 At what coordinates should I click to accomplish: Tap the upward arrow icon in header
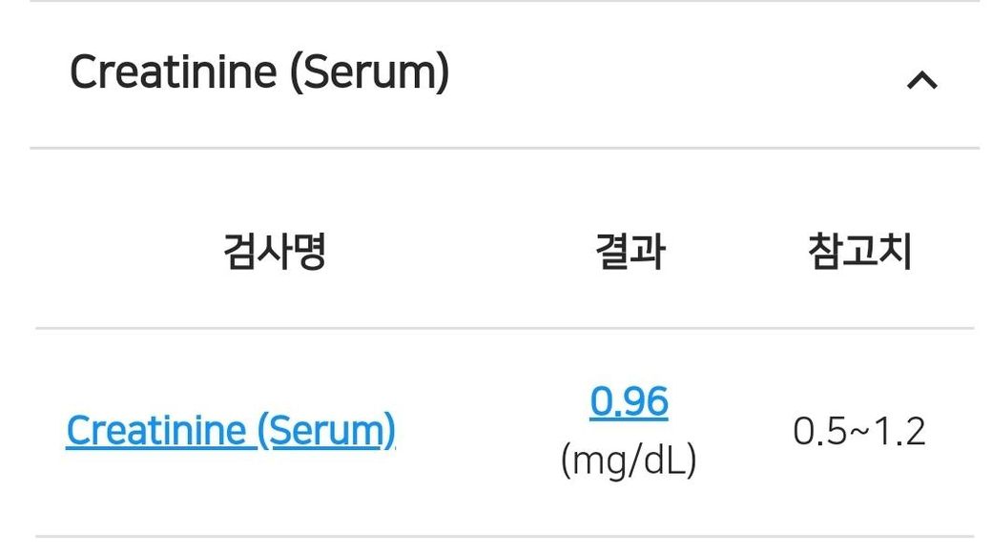(921, 81)
